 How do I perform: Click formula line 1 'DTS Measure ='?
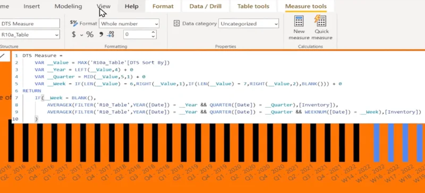(42, 56)
